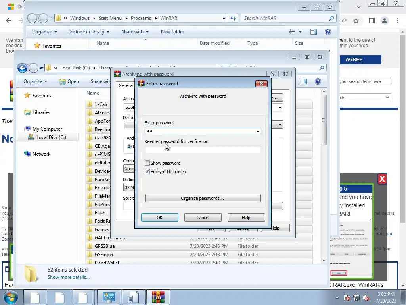Select Local Disk (C:) tree item
Viewport: 406px width, 305px height.
(51, 137)
